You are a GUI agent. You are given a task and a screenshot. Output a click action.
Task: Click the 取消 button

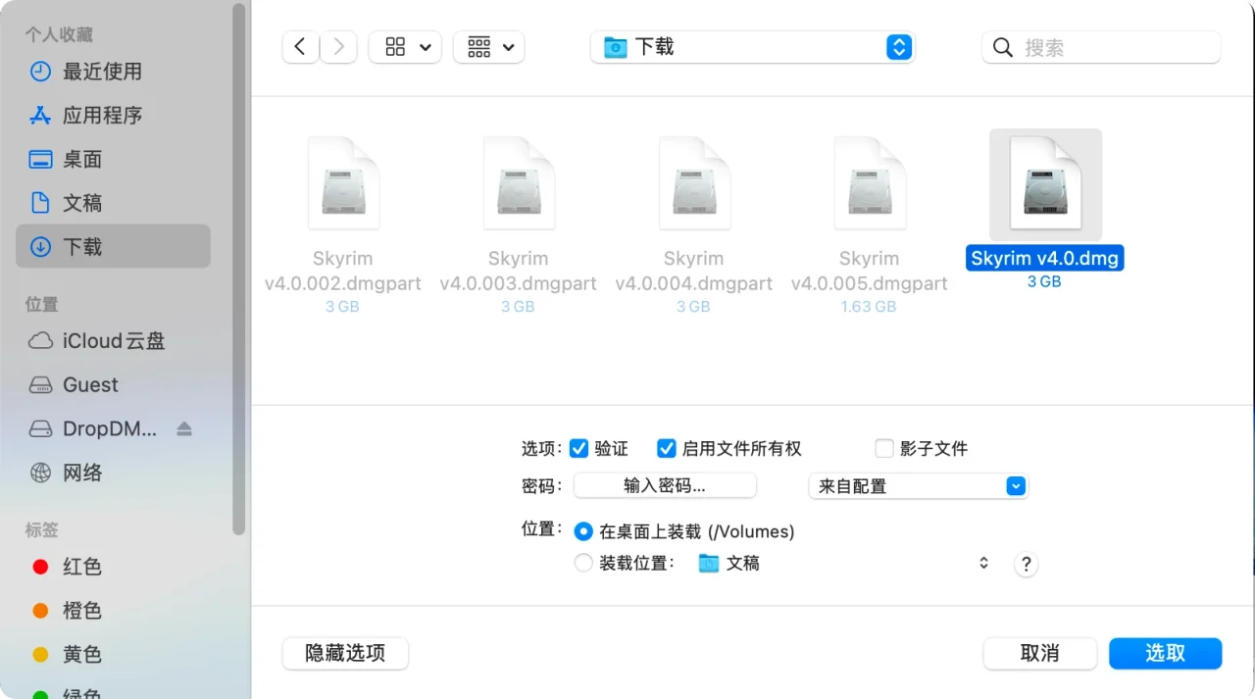coord(1039,653)
